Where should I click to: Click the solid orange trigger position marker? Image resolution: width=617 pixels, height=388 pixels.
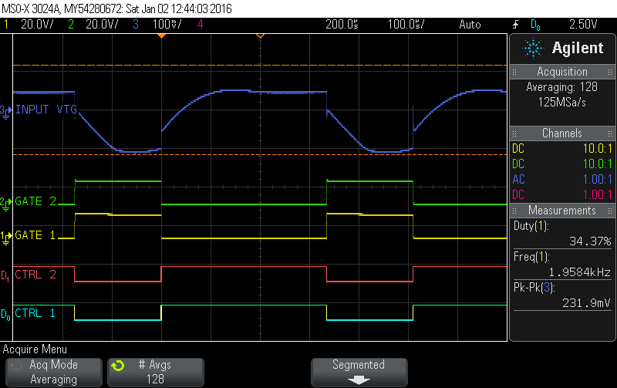161,35
